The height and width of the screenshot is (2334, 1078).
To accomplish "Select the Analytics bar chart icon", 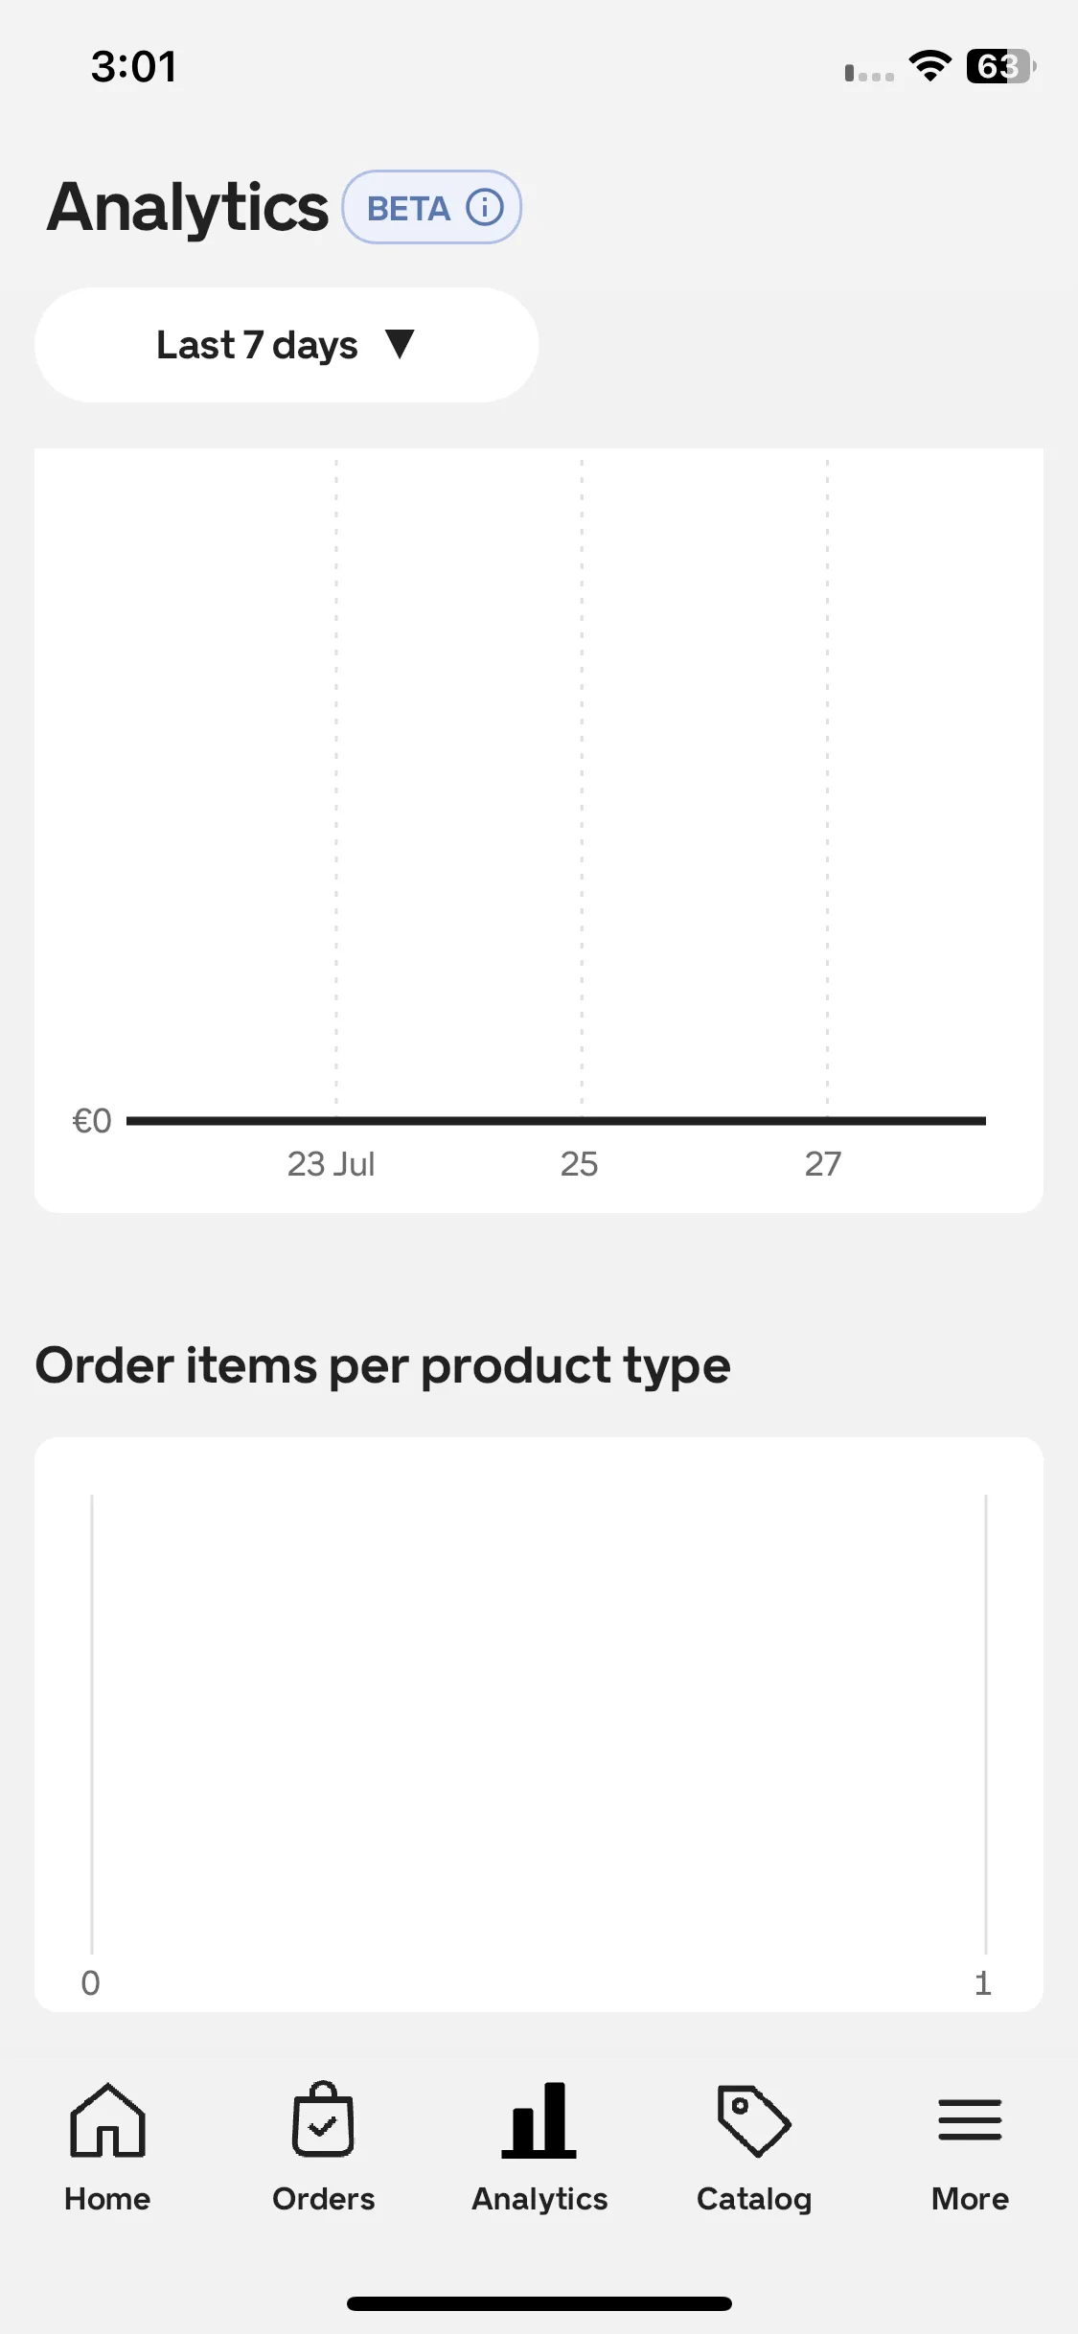I will [539, 2119].
